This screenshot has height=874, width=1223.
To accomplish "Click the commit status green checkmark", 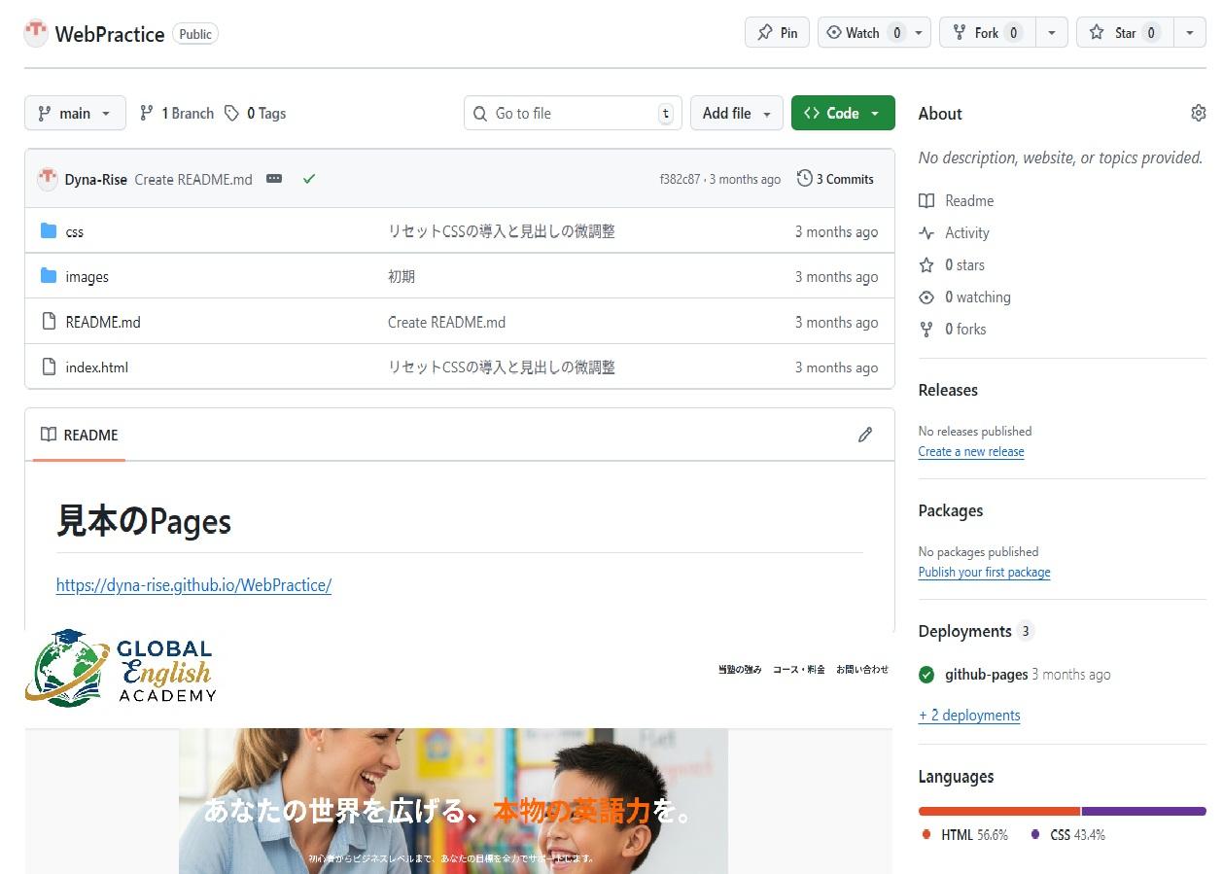I will 309,179.
